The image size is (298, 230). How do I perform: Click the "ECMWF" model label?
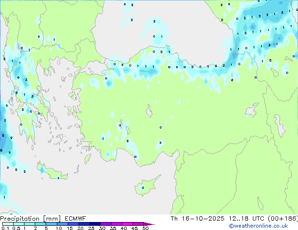76,219
